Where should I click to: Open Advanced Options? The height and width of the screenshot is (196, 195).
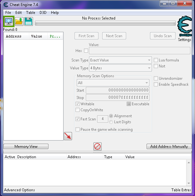pos(19,190)
